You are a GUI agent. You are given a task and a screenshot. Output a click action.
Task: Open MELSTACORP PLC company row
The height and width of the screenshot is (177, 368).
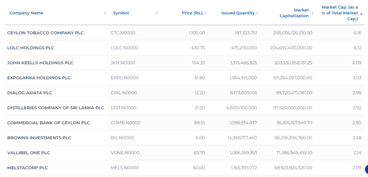click(28, 168)
